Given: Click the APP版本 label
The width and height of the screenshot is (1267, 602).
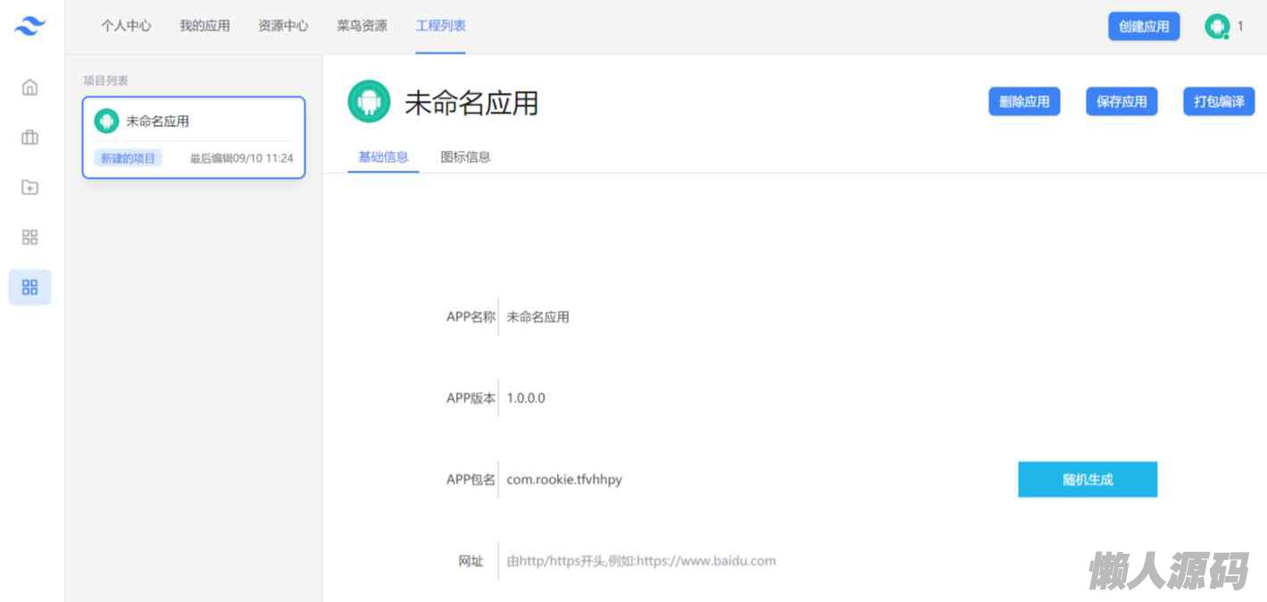Looking at the screenshot, I should pos(471,398).
